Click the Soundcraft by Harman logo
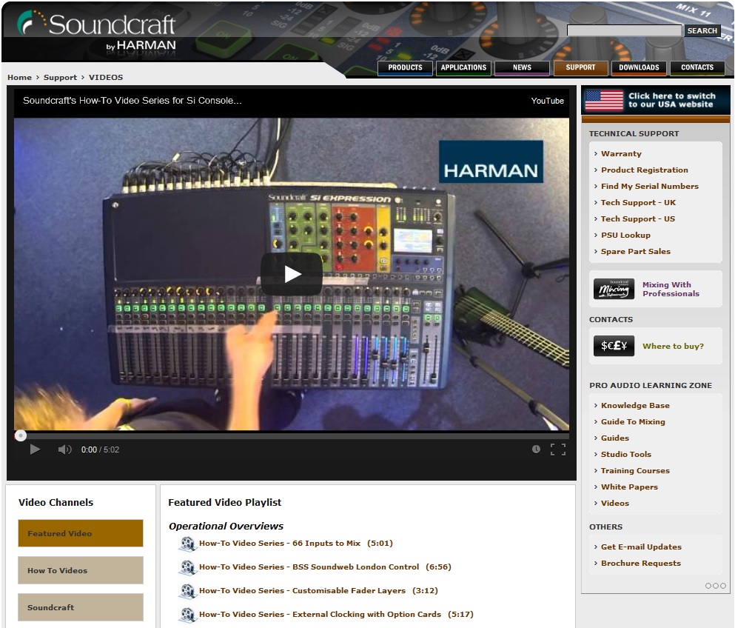Image resolution: width=735 pixels, height=628 pixels. pyautogui.click(x=97, y=30)
